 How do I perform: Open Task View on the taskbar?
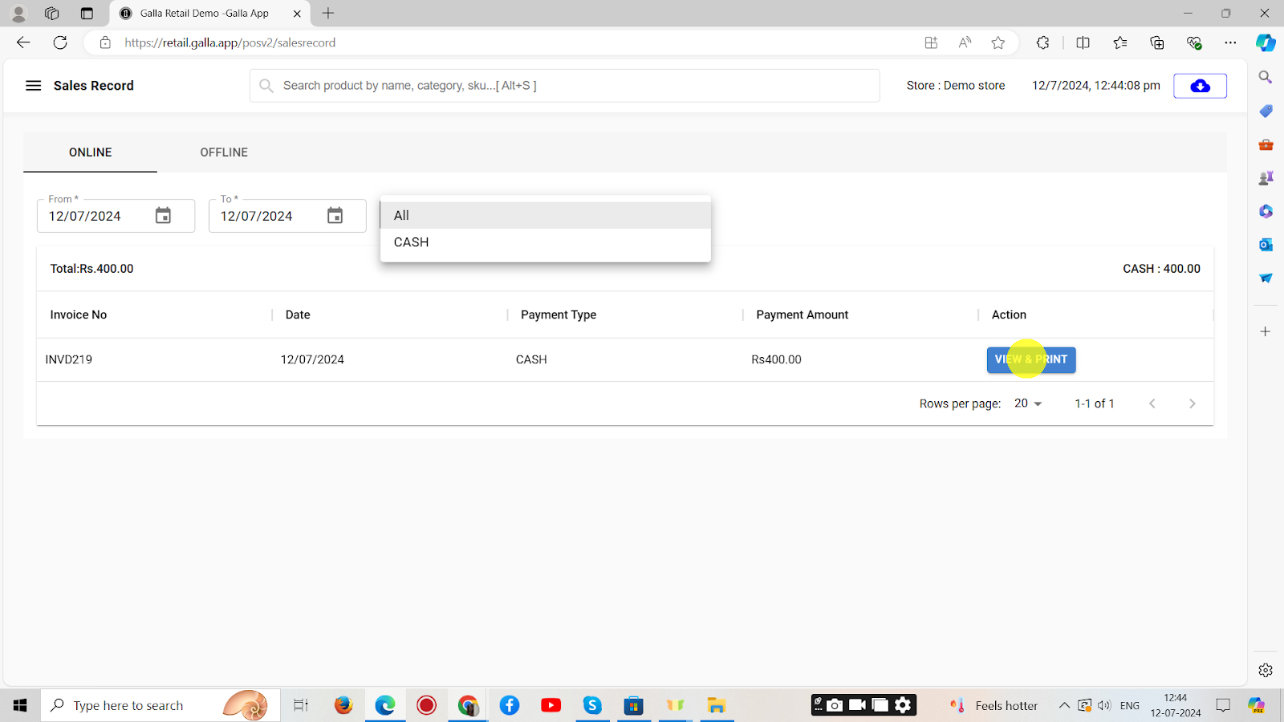pyautogui.click(x=300, y=705)
